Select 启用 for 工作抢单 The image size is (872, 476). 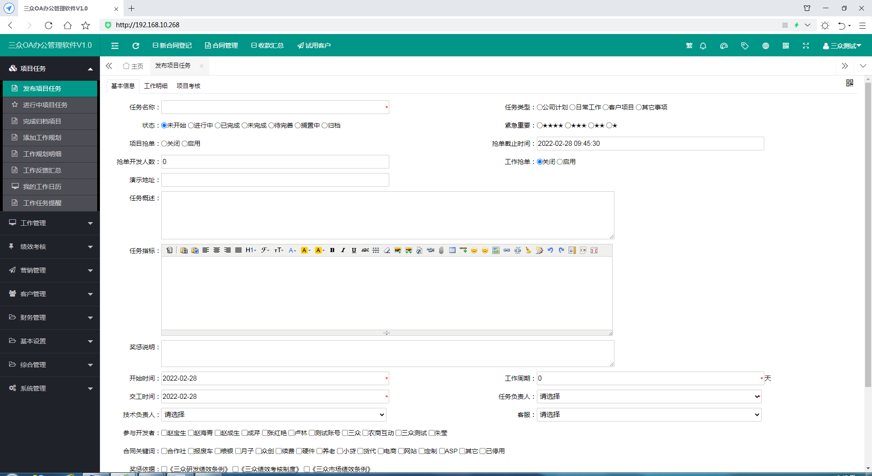(560, 162)
